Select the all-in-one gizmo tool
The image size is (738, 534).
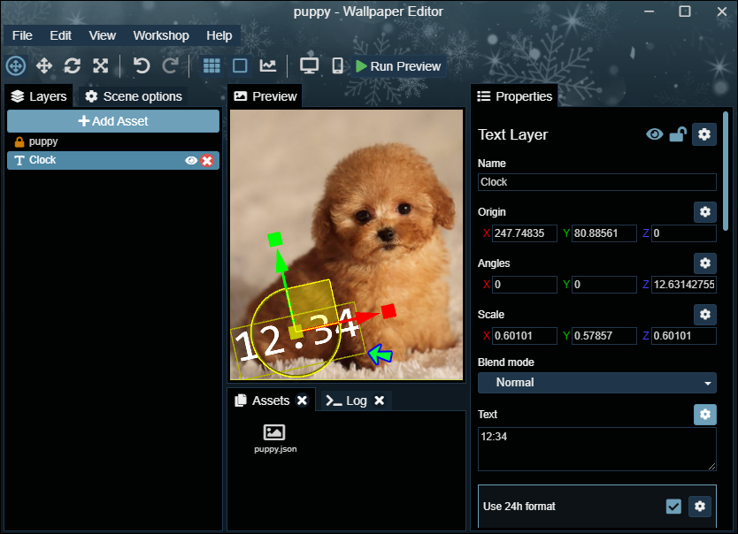[16, 65]
